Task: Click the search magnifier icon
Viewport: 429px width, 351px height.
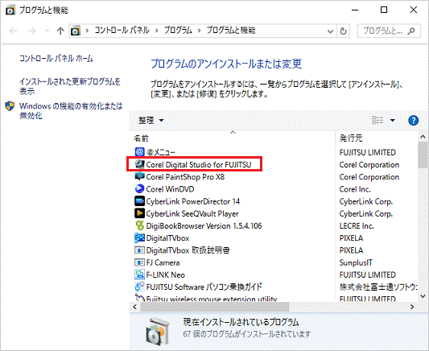Action: tap(411, 31)
